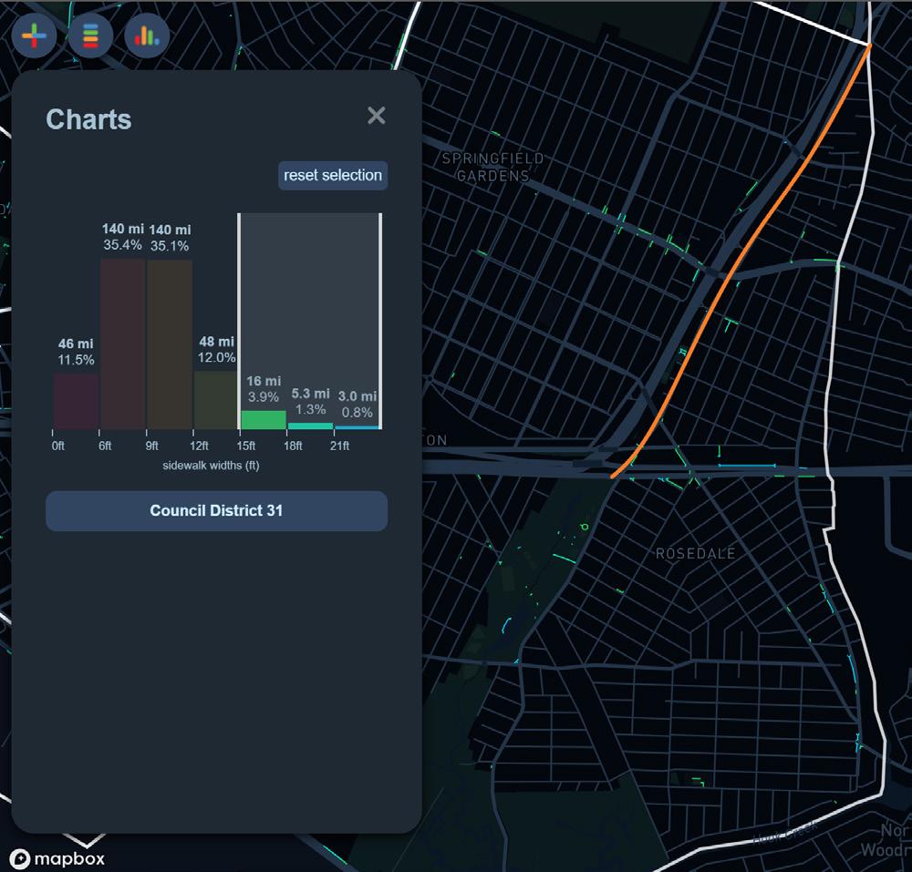Click left brush handle at 15ft
The width and height of the screenshot is (912, 872).
239,322
